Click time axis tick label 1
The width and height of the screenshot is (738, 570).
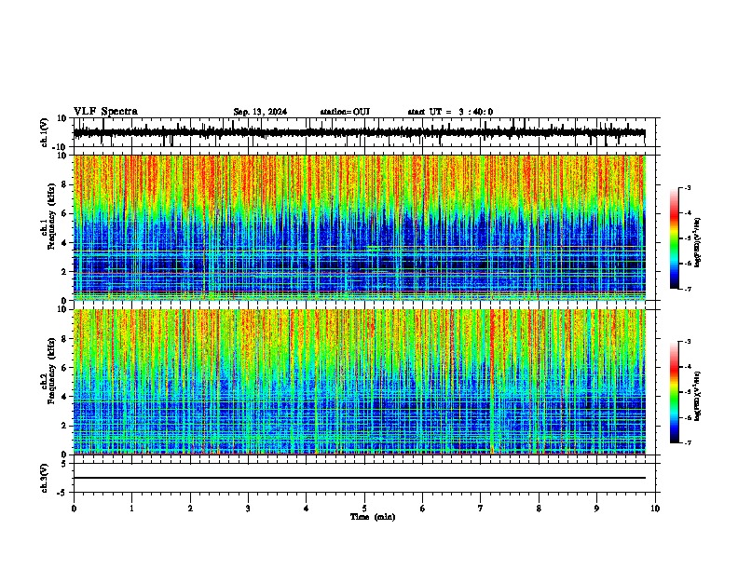point(131,509)
